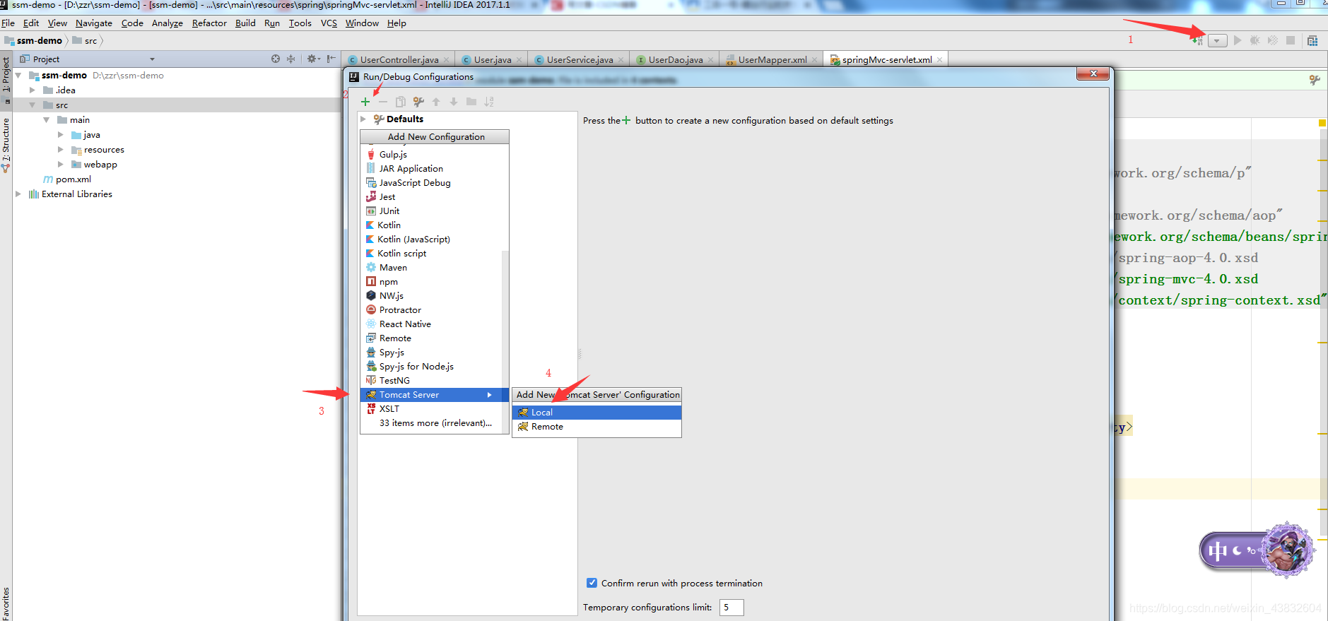Image resolution: width=1328 pixels, height=621 pixels.
Task: Remove configuration with the minus icon
Action: coord(382,102)
